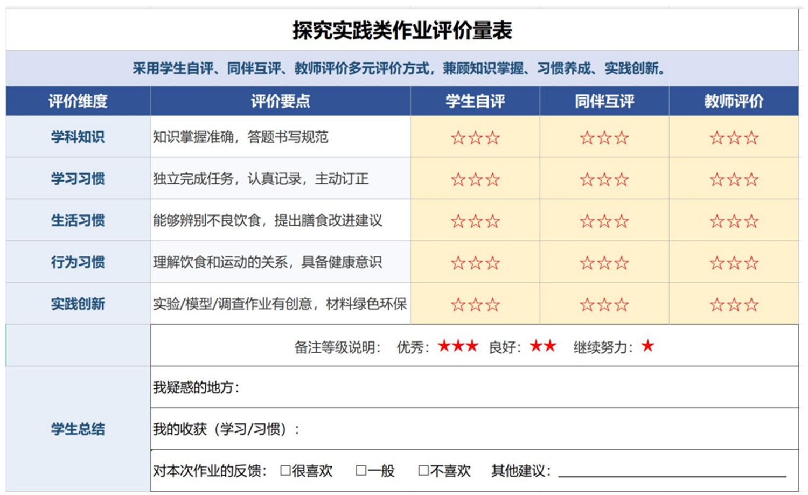Tick the 不喜欢 checkbox
The width and height of the screenshot is (808, 495).
pos(424,471)
